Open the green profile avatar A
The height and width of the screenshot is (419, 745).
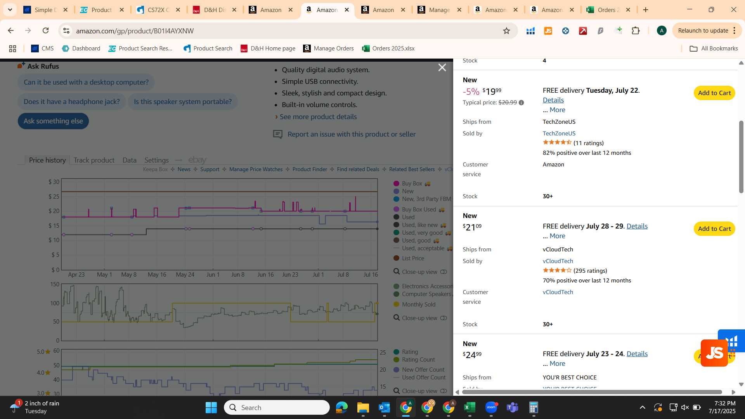click(662, 31)
